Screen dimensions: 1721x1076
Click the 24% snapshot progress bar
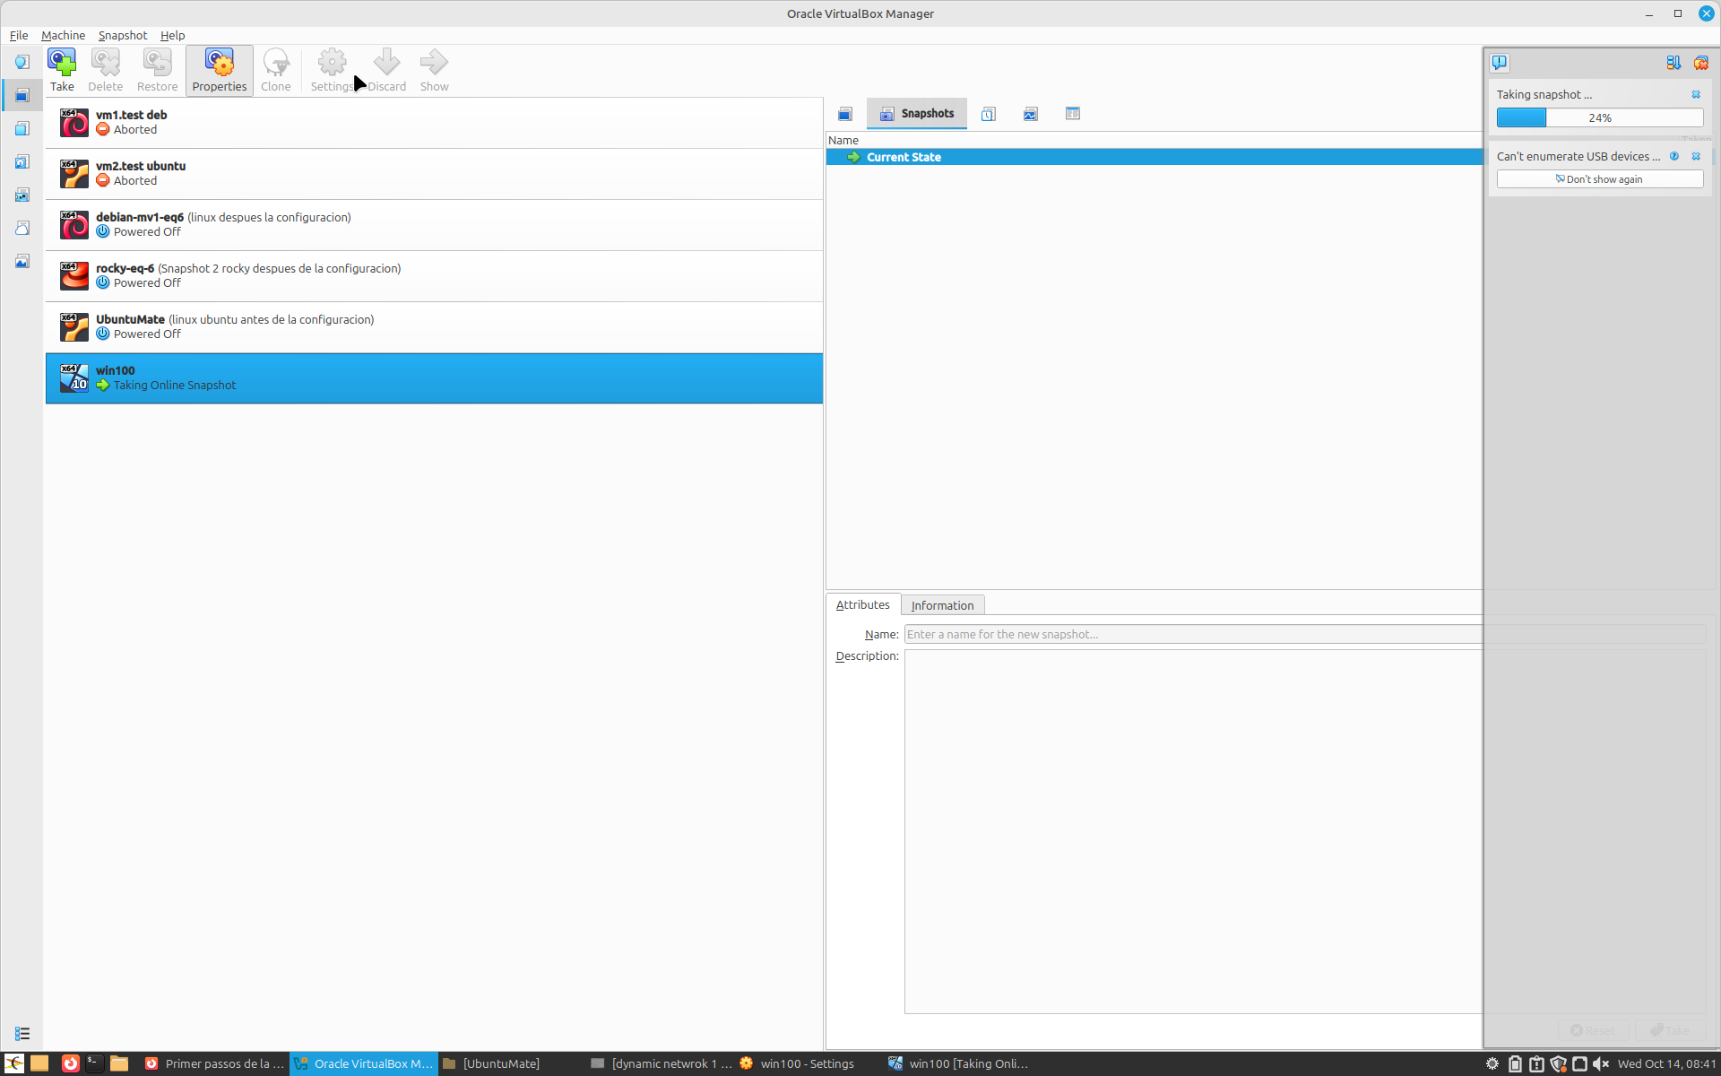coord(1599,117)
